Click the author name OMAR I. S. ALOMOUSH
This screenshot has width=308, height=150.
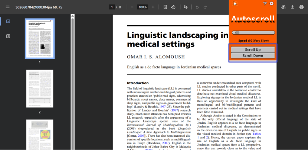(x=156, y=57)
